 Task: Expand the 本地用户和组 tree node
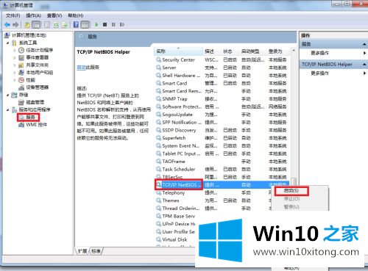(x=15, y=73)
